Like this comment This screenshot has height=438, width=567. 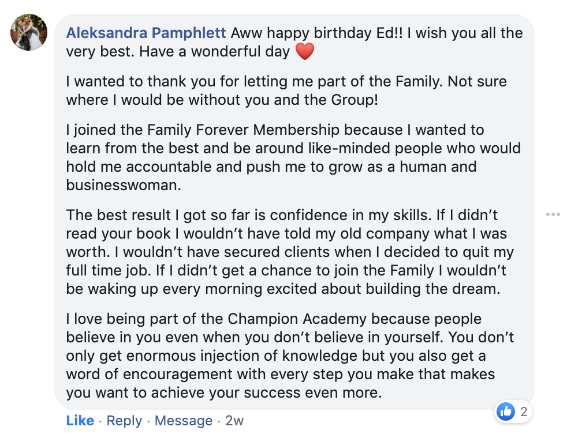[80, 421]
